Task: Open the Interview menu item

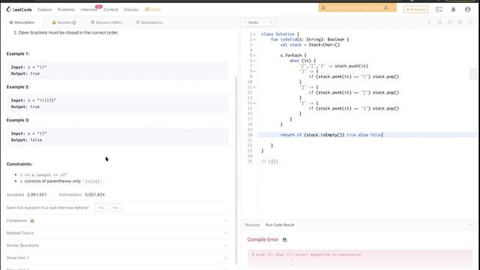Action: [x=88, y=10]
